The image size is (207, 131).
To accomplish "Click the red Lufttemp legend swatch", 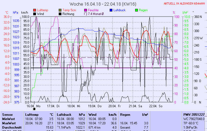I will pyautogui.click(x=34, y=10).
